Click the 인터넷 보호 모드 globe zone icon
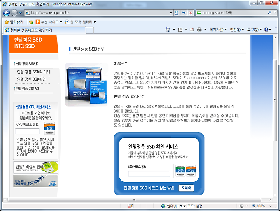Image resolution: width=280 pixels, height=211 pixels. (x=163, y=206)
